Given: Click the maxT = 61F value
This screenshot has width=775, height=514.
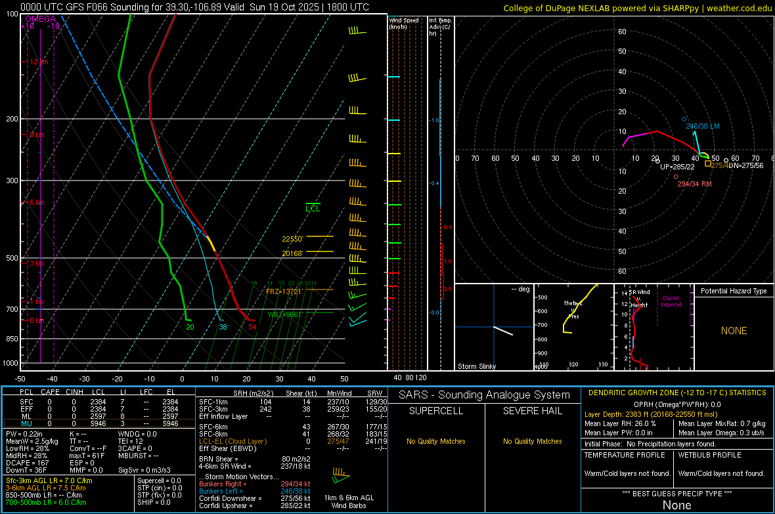Looking at the screenshot, I should coord(87,455).
